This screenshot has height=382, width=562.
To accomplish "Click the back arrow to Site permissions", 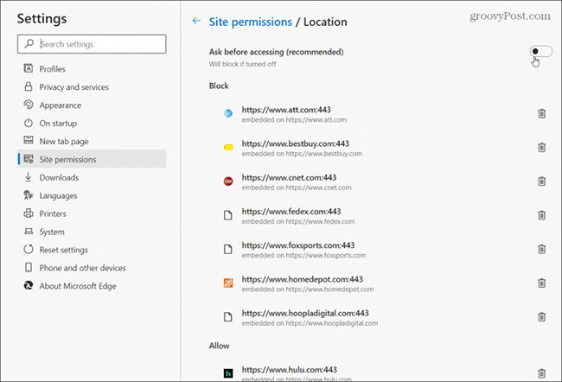I will pyautogui.click(x=196, y=21).
